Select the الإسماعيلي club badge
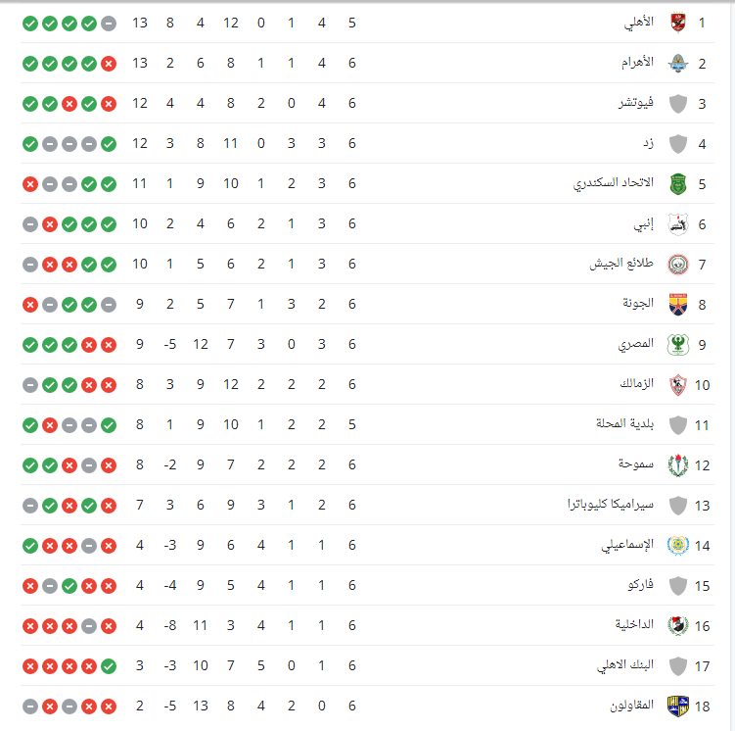Image resolution: width=735 pixels, height=731 pixels. coord(676,546)
